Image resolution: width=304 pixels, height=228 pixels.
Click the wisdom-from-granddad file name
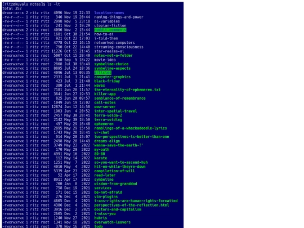click(115, 184)
